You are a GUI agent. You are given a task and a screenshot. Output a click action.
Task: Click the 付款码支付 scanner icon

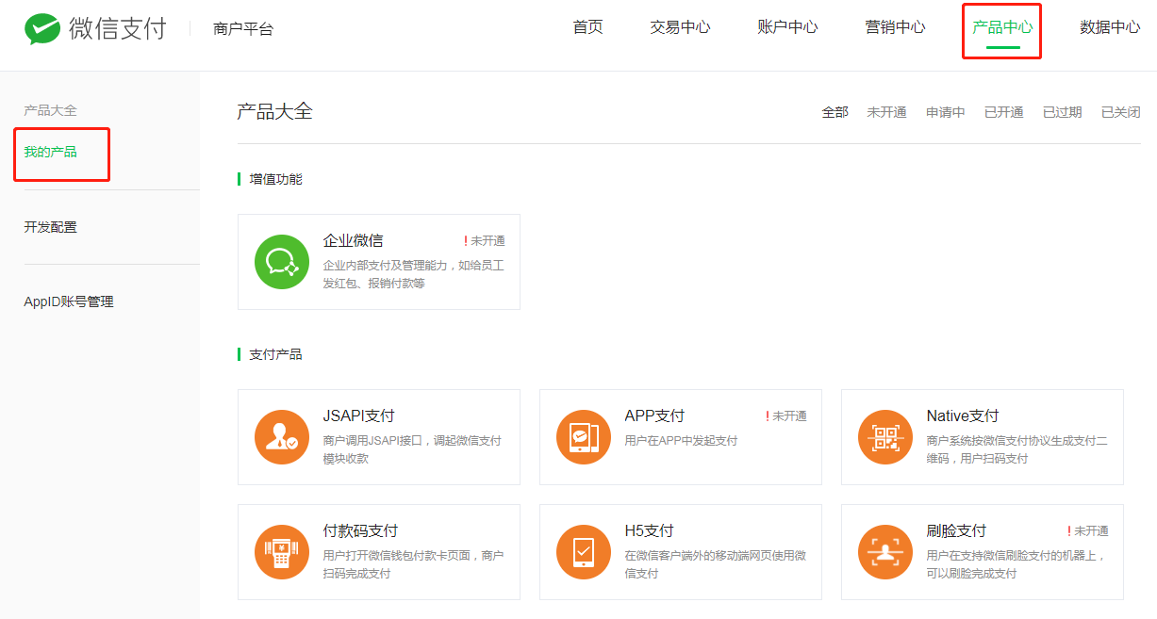pos(282,552)
